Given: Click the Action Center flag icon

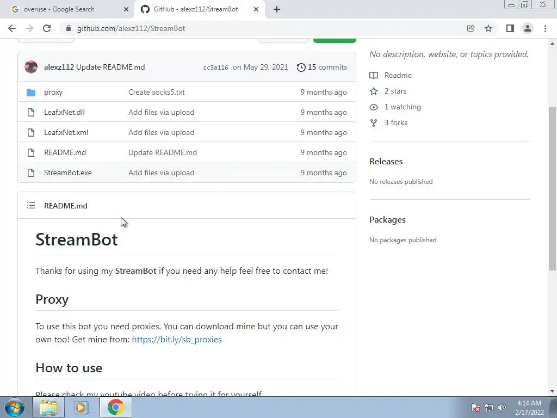Looking at the screenshot, I should coord(476,408).
